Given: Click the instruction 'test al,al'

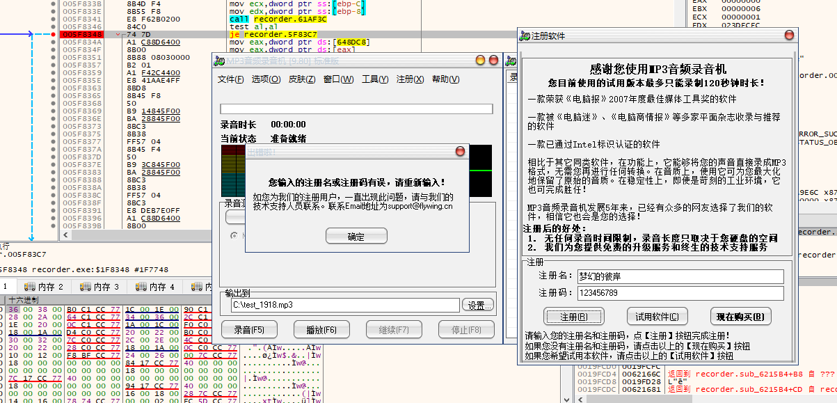Looking at the screenshot, I should point(253,26).
